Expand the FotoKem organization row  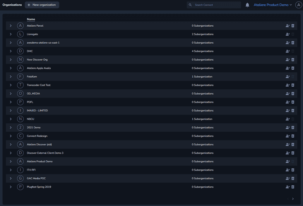click(11, 77)
